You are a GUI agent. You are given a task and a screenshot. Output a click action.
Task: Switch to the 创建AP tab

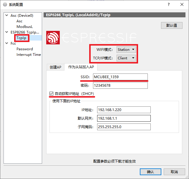[55, 67]
